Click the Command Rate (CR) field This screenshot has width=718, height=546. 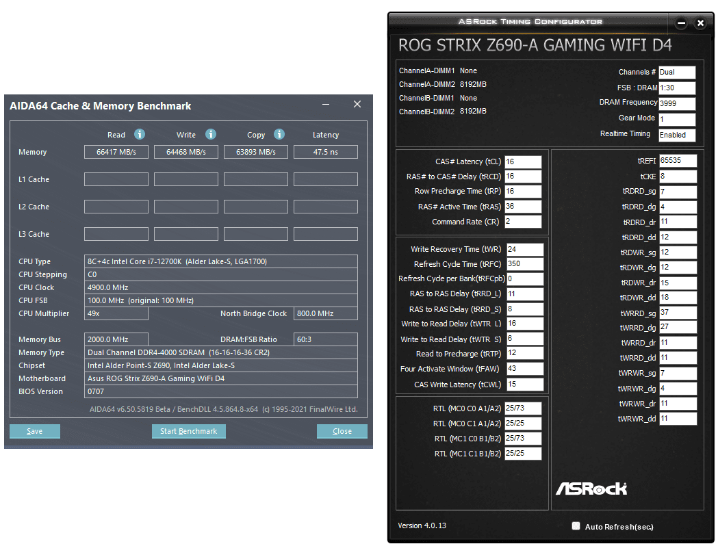(523, 222)
